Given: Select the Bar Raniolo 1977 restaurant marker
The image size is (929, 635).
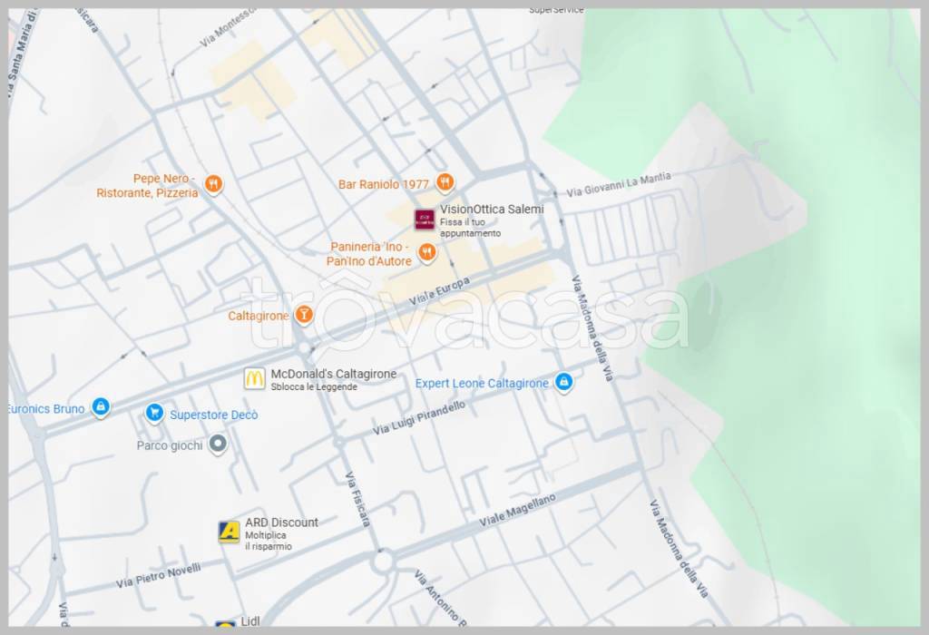Looking at the screenshot, I should (444, 182).
